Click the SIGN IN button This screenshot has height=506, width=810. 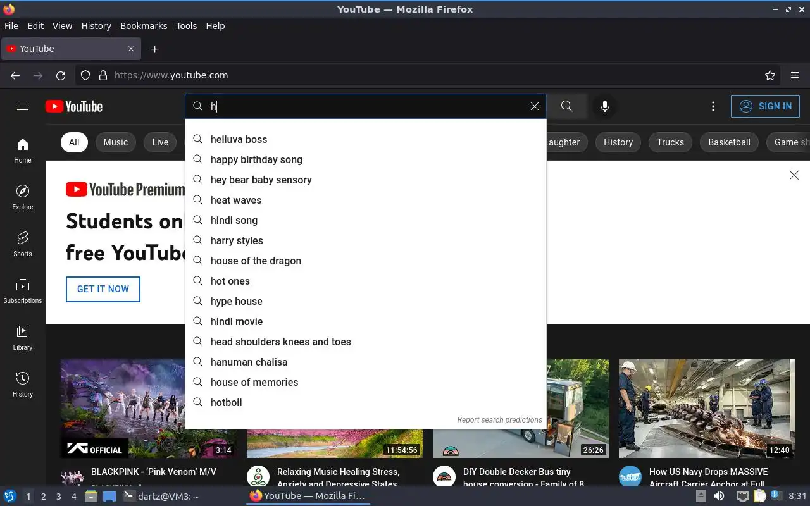765,106
